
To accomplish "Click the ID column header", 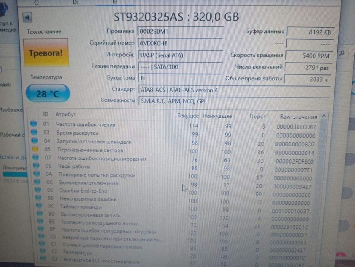I will [x=46, y=114].
